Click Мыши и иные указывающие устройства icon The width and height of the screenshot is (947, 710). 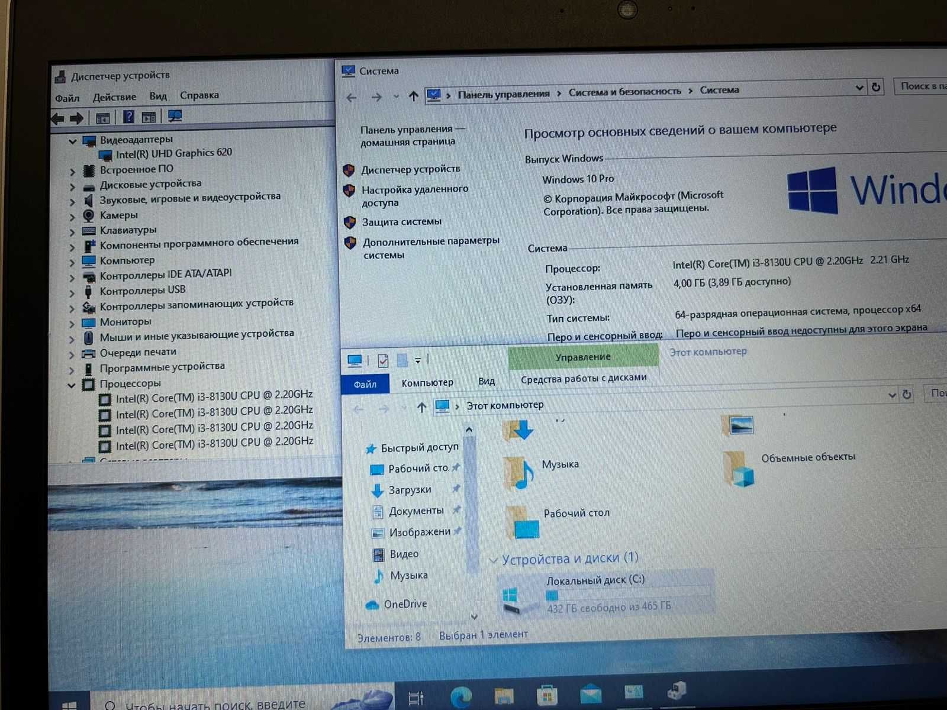click(88, 338)
